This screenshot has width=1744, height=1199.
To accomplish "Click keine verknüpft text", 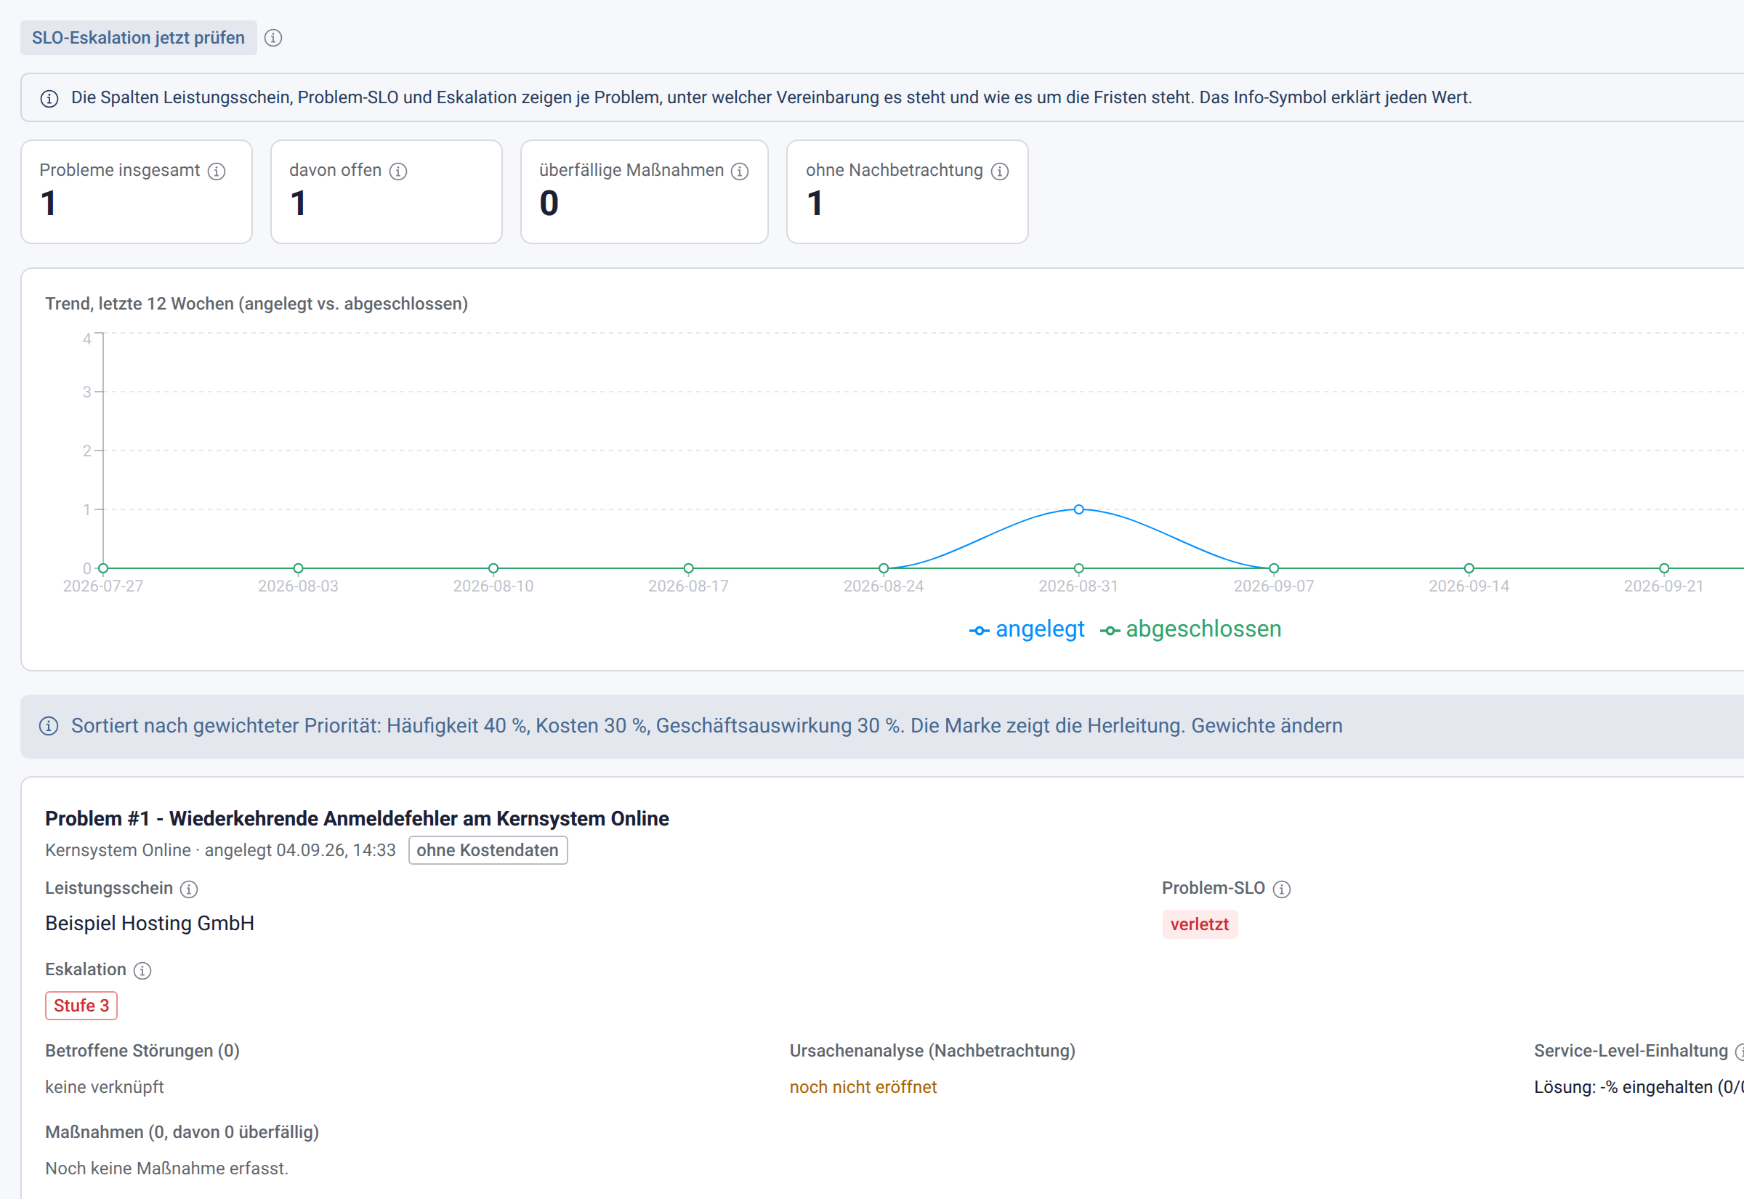I will [x=105, y=1087].
